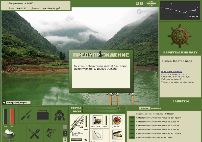
Task: Click the 'Янцзы. Жёлтая вода' location title
Action: click(x=177, y=61)
